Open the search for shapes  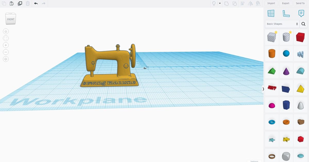(x=303, y=24)
